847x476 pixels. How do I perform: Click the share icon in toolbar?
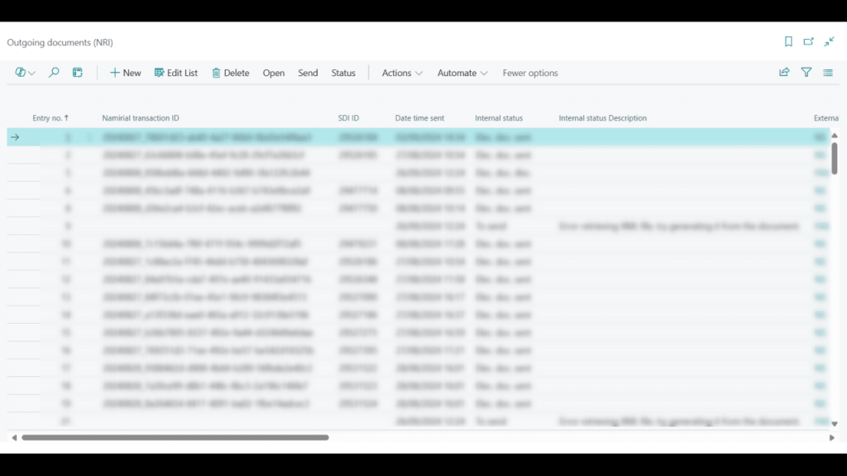coord(784,73)
